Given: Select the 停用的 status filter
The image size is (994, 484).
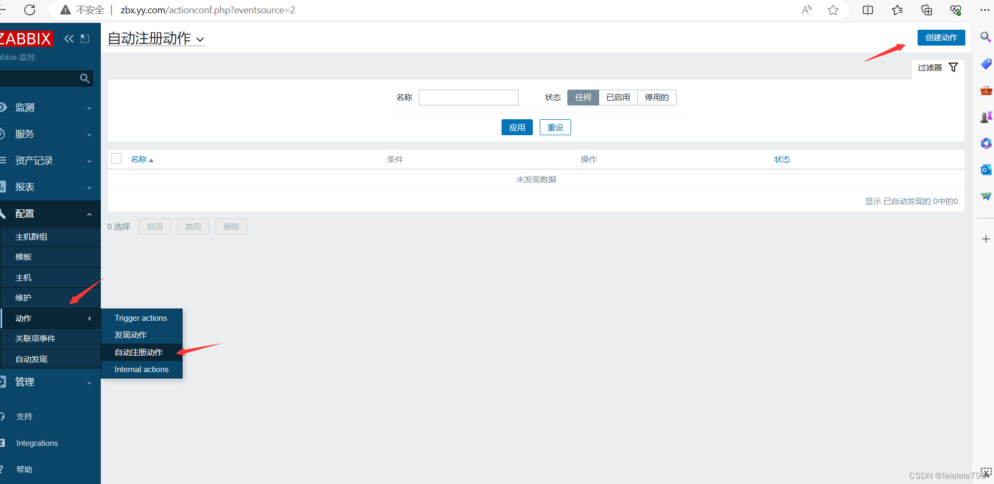Looking at the screenshot, I should coord(657,98).
